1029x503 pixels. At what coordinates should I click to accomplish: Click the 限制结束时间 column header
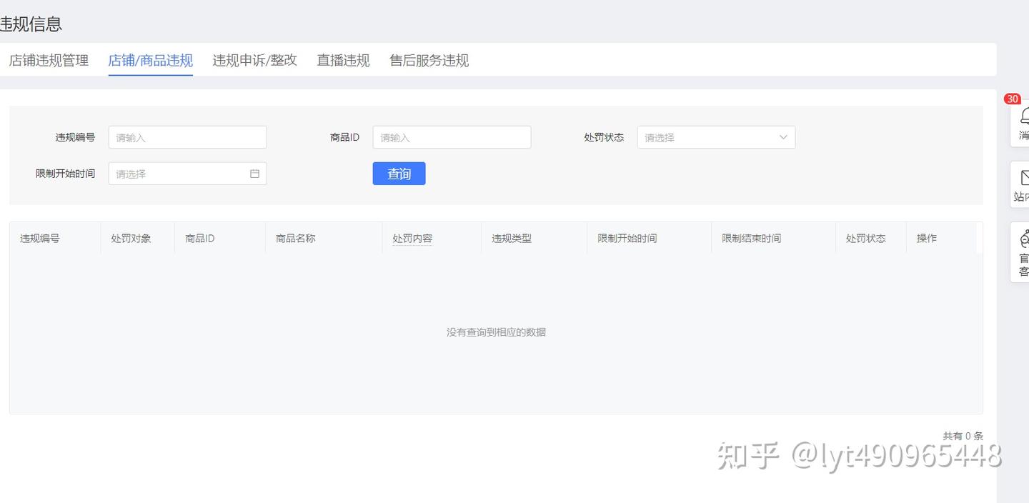(752, 239)
